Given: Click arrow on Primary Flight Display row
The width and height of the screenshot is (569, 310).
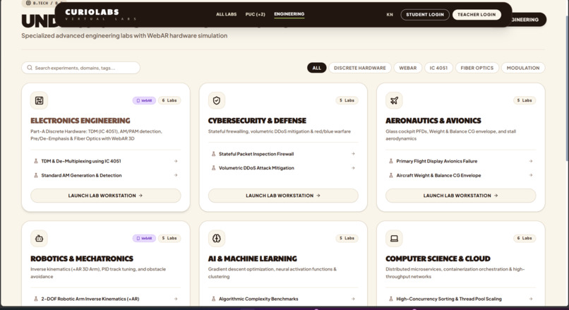Looking at the screenshot, I should point(531,161).
